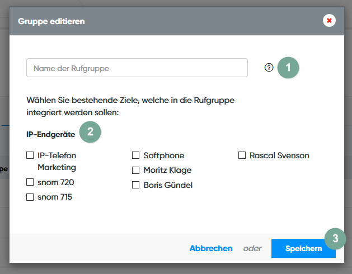This screenshot has width=352, height=274.
Task: Click the question mark help icon
Action: (269, 68)
